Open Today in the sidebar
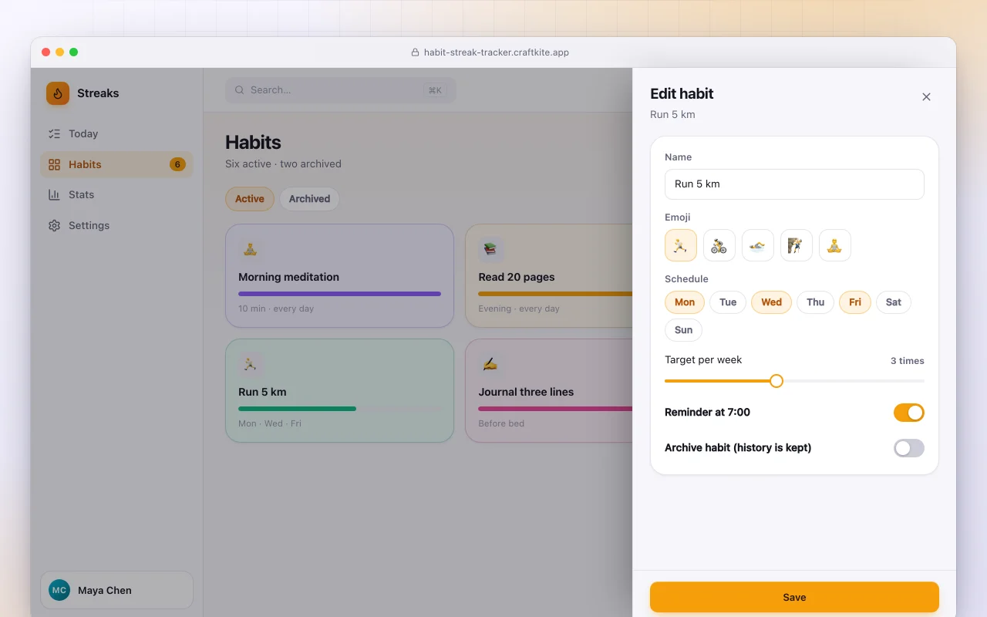987x617 pixels. (x=116, y=133)
